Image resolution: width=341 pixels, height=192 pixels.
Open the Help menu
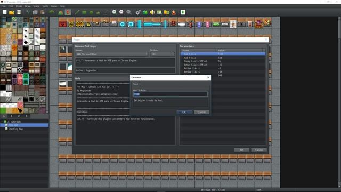tap(62, 6)
